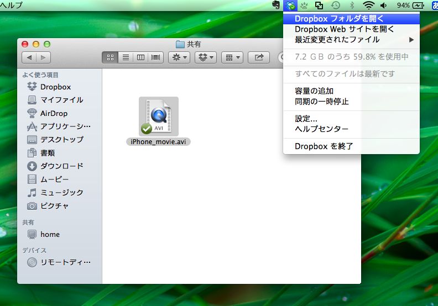Open 設定... from the Dropbox menu
Screen dimensions: 438x306
point(351,119)
